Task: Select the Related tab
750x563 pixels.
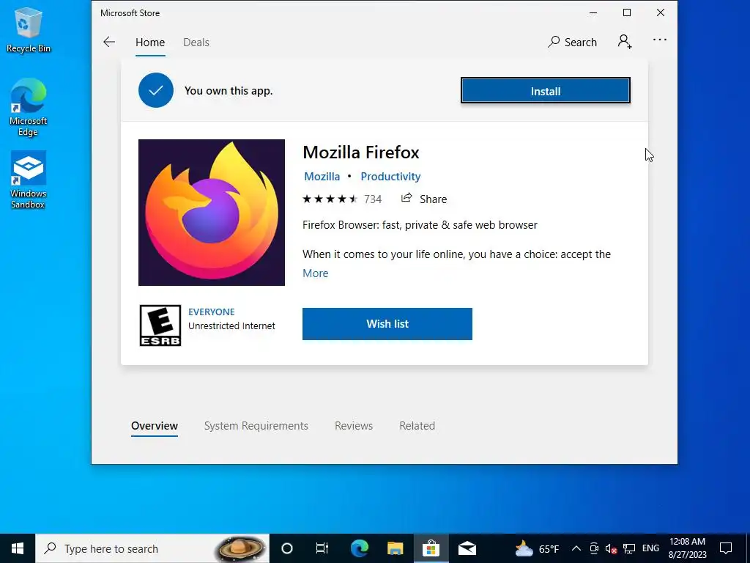Action: (417, 426)
